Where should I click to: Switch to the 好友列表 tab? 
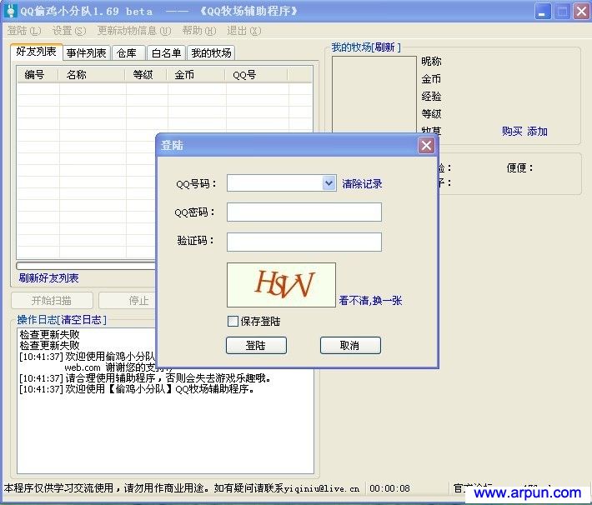36,52
